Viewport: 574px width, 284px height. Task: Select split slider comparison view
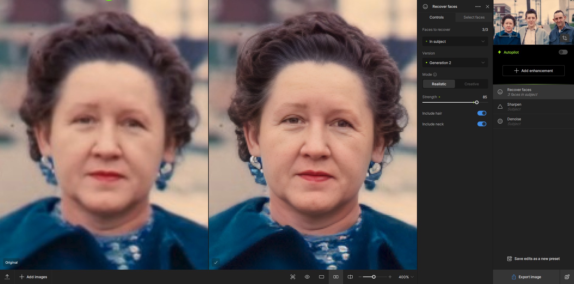pyautogui.click(x=350, y=277)
